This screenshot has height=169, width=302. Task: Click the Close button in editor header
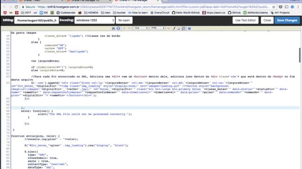(267, 20)
